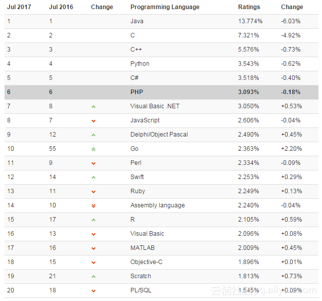Click the Jul 2017 column header
The width and height of the screenshot is (322, 301).
pyautogui.click(x=19, y=7)
